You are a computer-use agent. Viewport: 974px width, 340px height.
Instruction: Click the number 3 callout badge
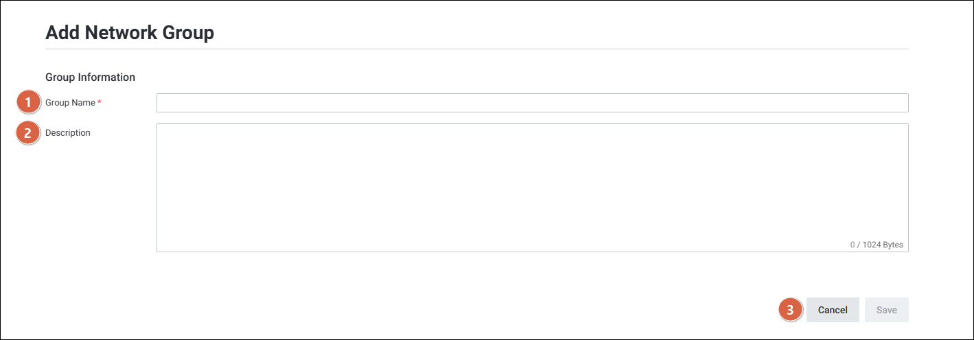pos(790,310)
